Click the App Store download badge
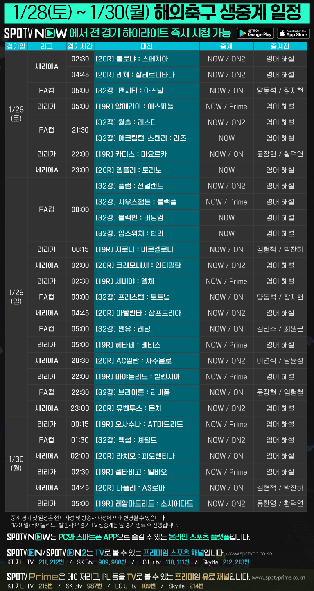 293,33
